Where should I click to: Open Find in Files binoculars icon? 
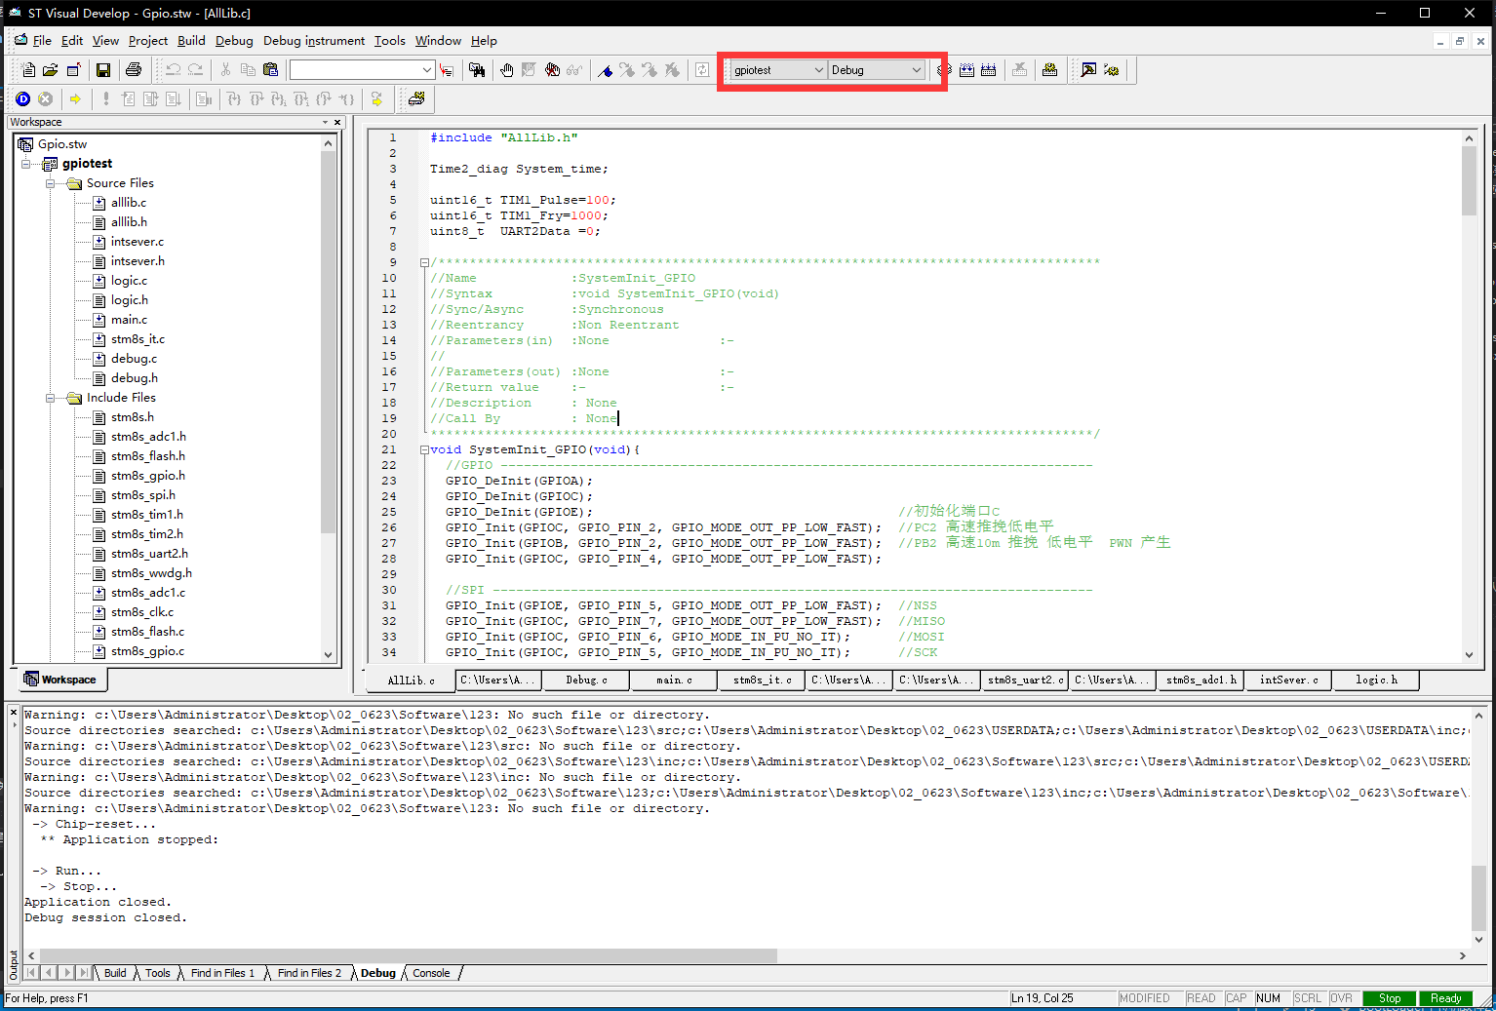[477, 70]
